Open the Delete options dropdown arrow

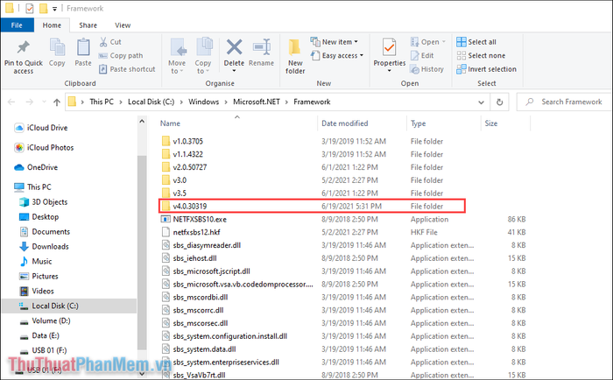coord(234,71)
